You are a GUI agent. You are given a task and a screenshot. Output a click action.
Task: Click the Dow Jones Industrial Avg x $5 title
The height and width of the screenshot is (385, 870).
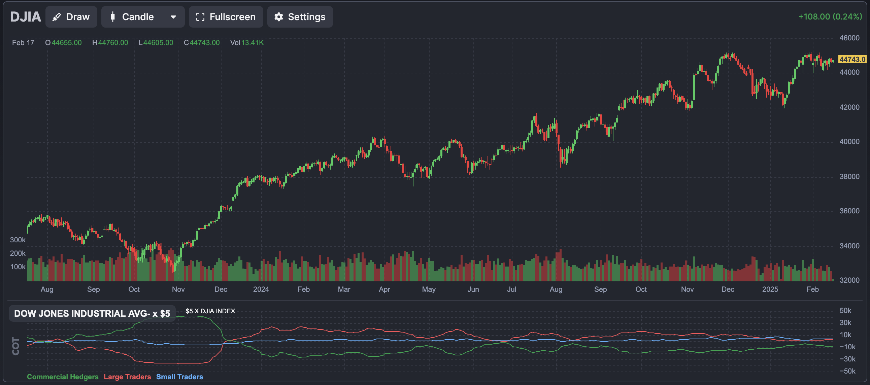[x=92, y=313]
